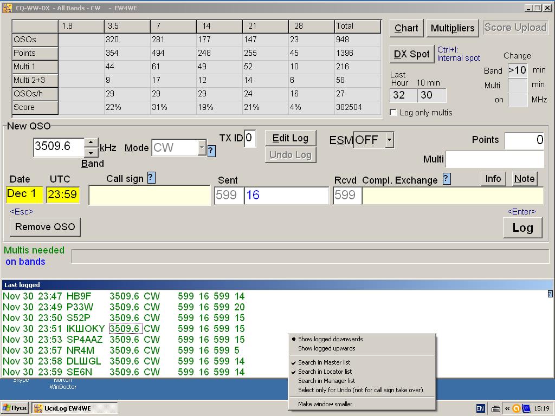
Task: Click the yellow Call sign input field
Action: pos(150,196)
